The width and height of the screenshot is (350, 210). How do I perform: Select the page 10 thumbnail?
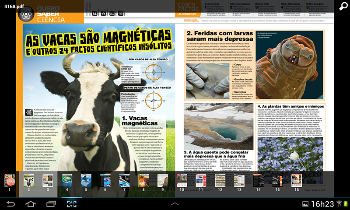[182, 180]
